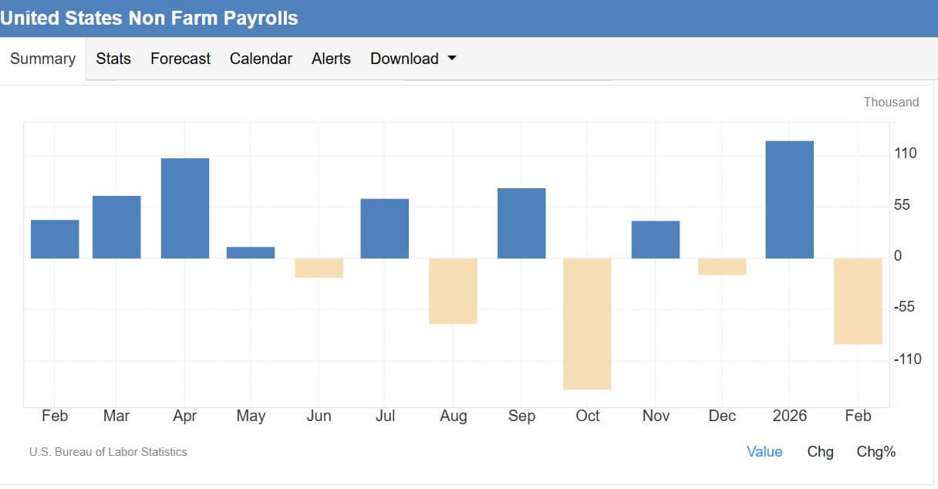Go to the Calendar tab

coord(261,59)
